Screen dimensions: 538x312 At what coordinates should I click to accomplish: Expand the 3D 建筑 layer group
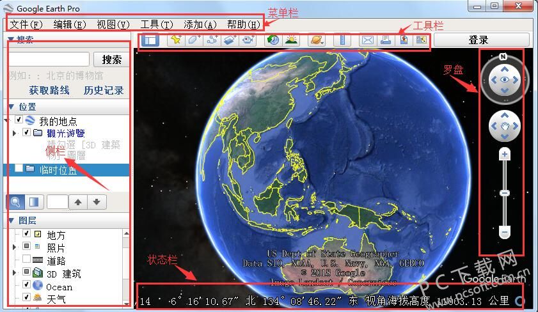tap(14, 273)
